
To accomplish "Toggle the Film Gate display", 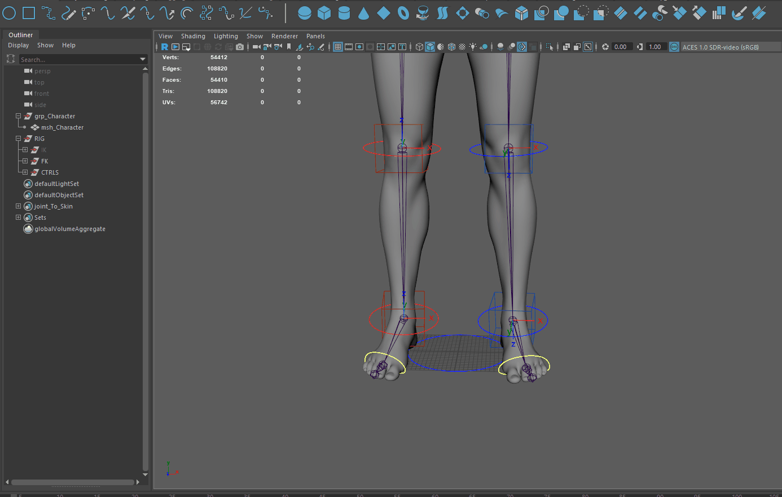I will [349, 47].
